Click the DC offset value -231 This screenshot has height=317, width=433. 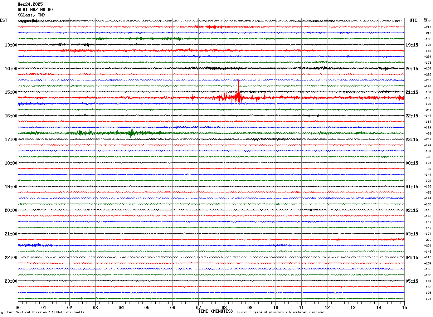pos(428,245)
